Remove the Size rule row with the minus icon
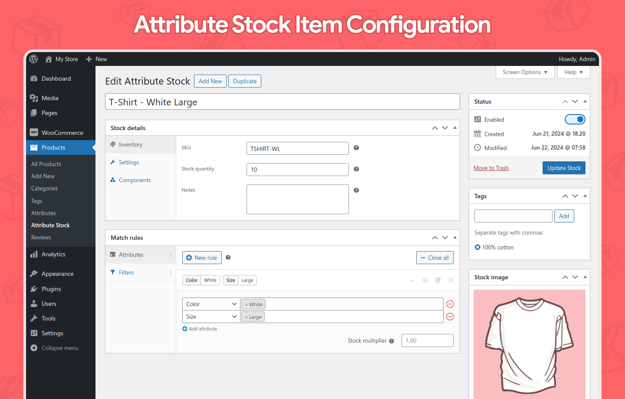This screenshot has height=399, width=625. click(x=450, y=317)
